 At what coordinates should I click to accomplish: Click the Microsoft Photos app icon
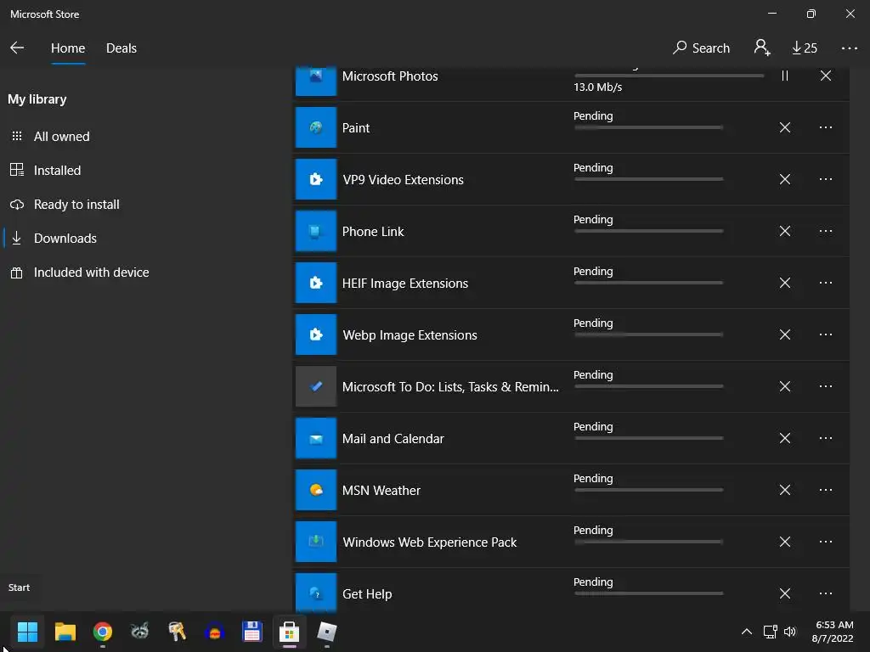tap(316, 81)
